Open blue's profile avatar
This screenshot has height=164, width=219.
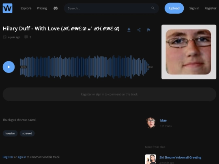(150, 123)
